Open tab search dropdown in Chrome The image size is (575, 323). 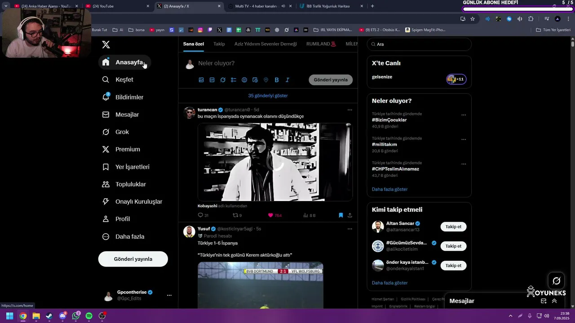tap(6, 6)
